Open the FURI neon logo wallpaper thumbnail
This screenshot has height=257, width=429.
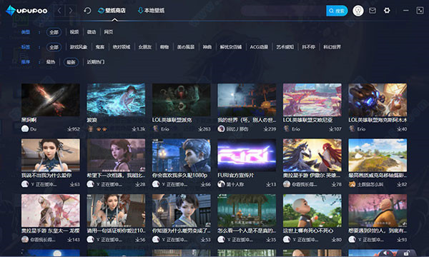(x=247, y=156)
